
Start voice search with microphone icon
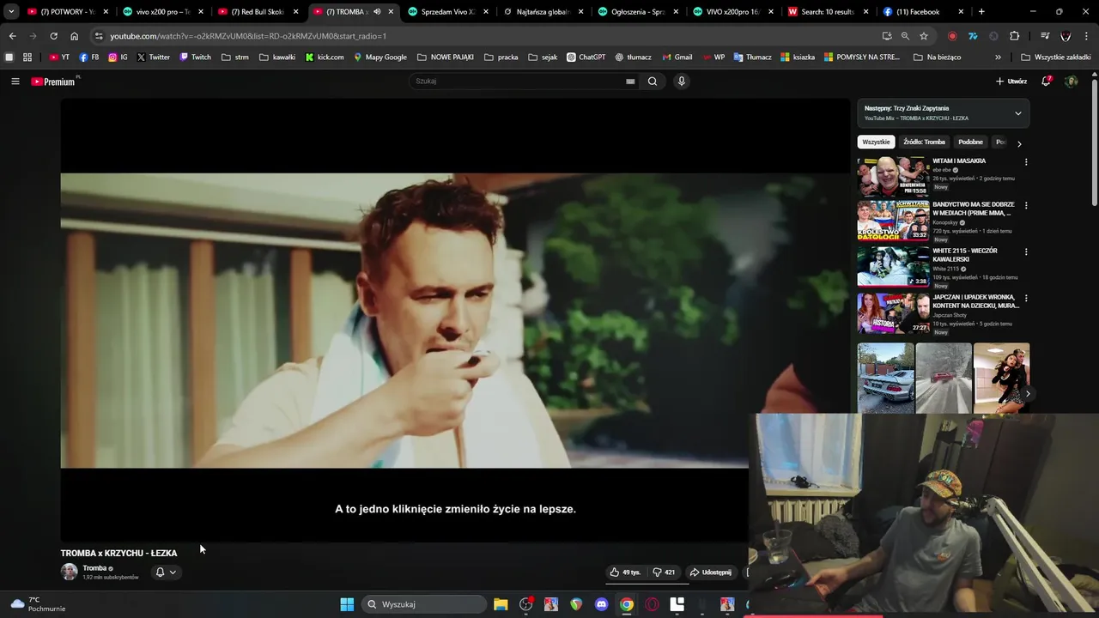(x=682, y=82)
